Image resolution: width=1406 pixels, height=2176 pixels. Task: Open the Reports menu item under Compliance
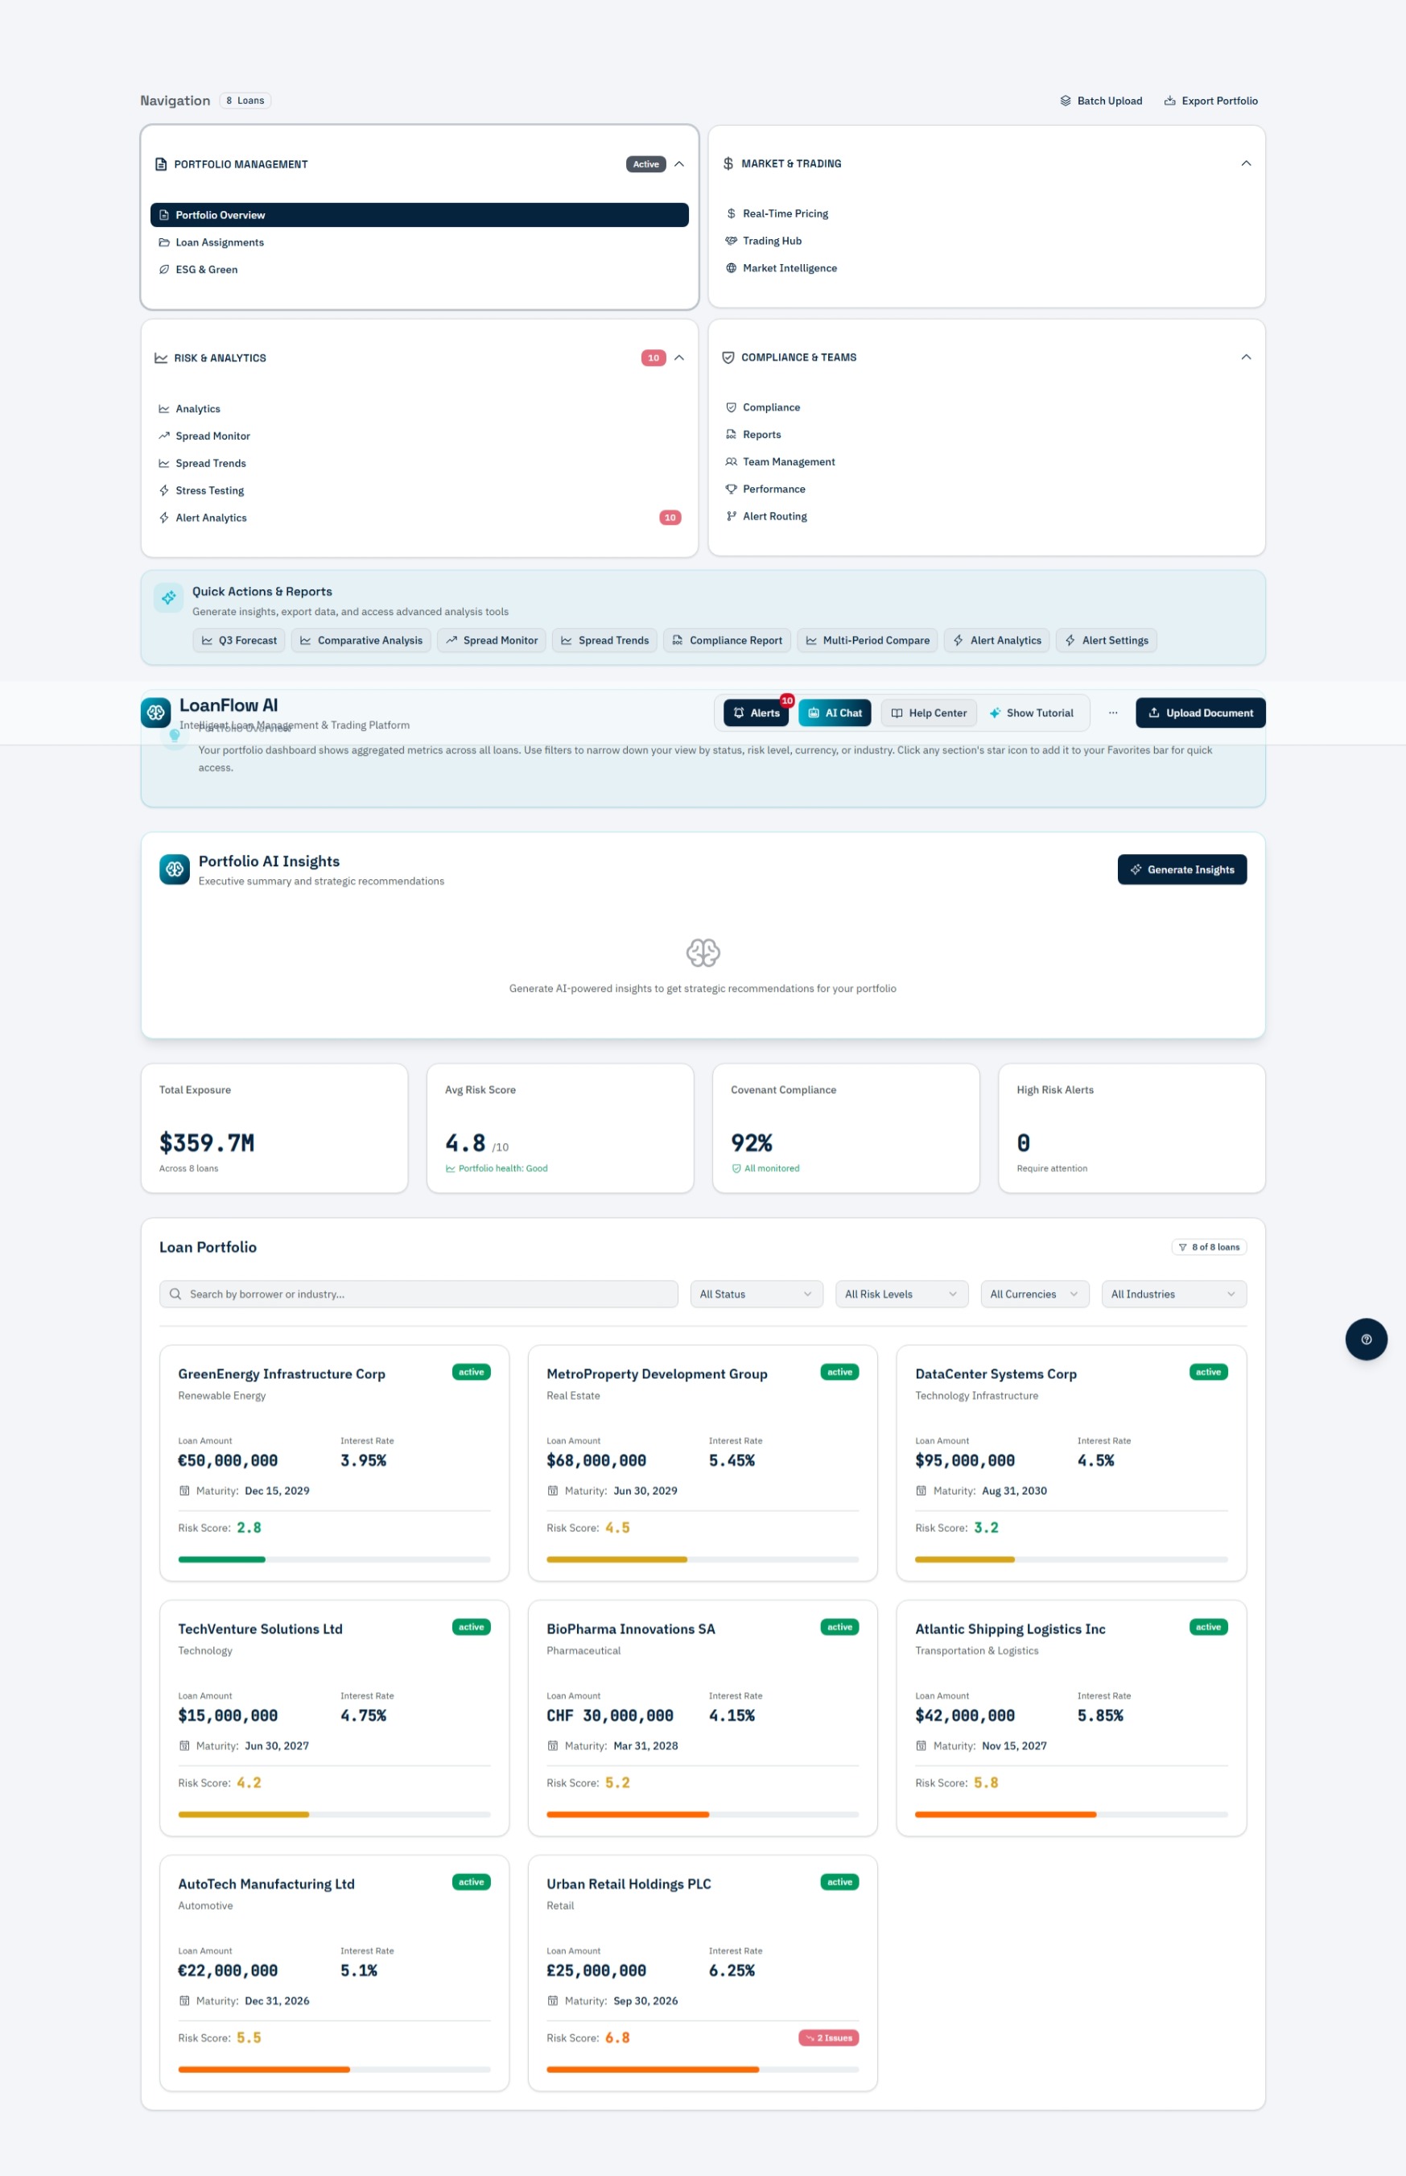click(x=986, y=435)
